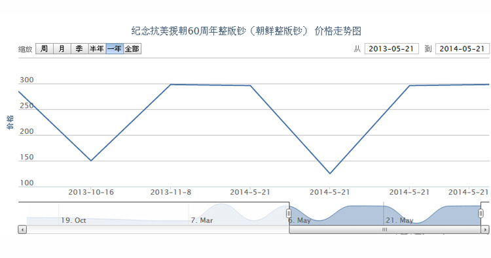491x258 pixels.
Task: Select the 半年 (half year) zoom button
Action: tap(97, 49)
